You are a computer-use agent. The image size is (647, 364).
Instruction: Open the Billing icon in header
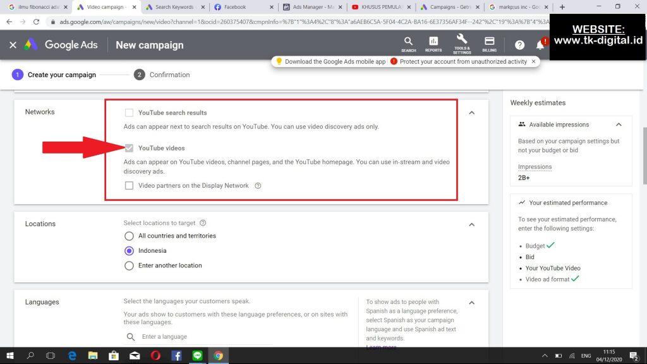(489, 43)
